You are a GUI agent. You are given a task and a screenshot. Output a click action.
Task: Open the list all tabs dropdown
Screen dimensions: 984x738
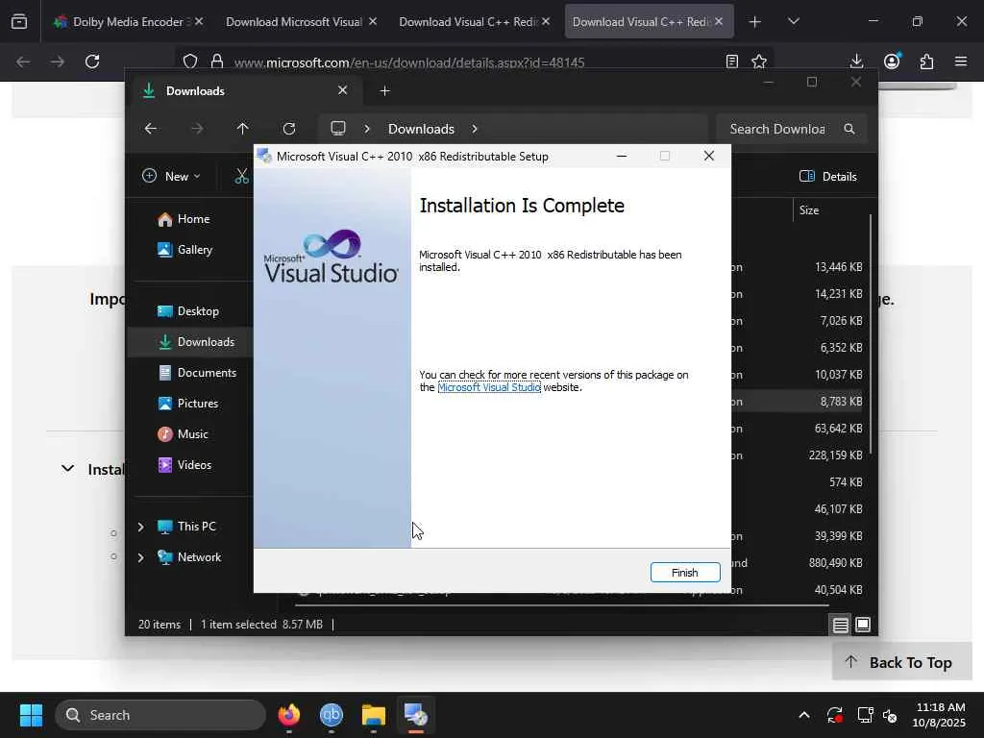(794, 22)
